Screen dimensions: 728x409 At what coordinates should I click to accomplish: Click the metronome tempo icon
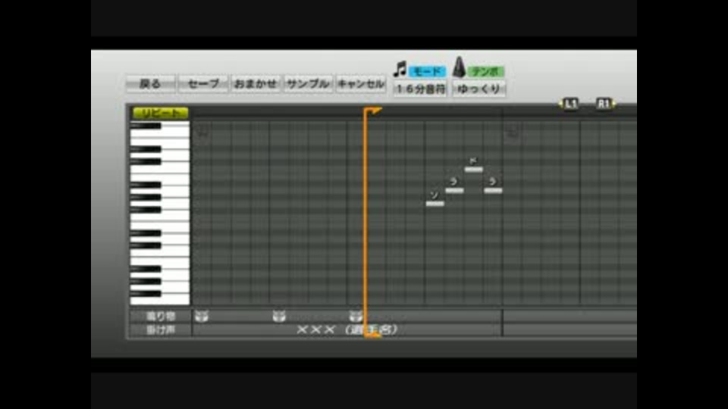460,67
